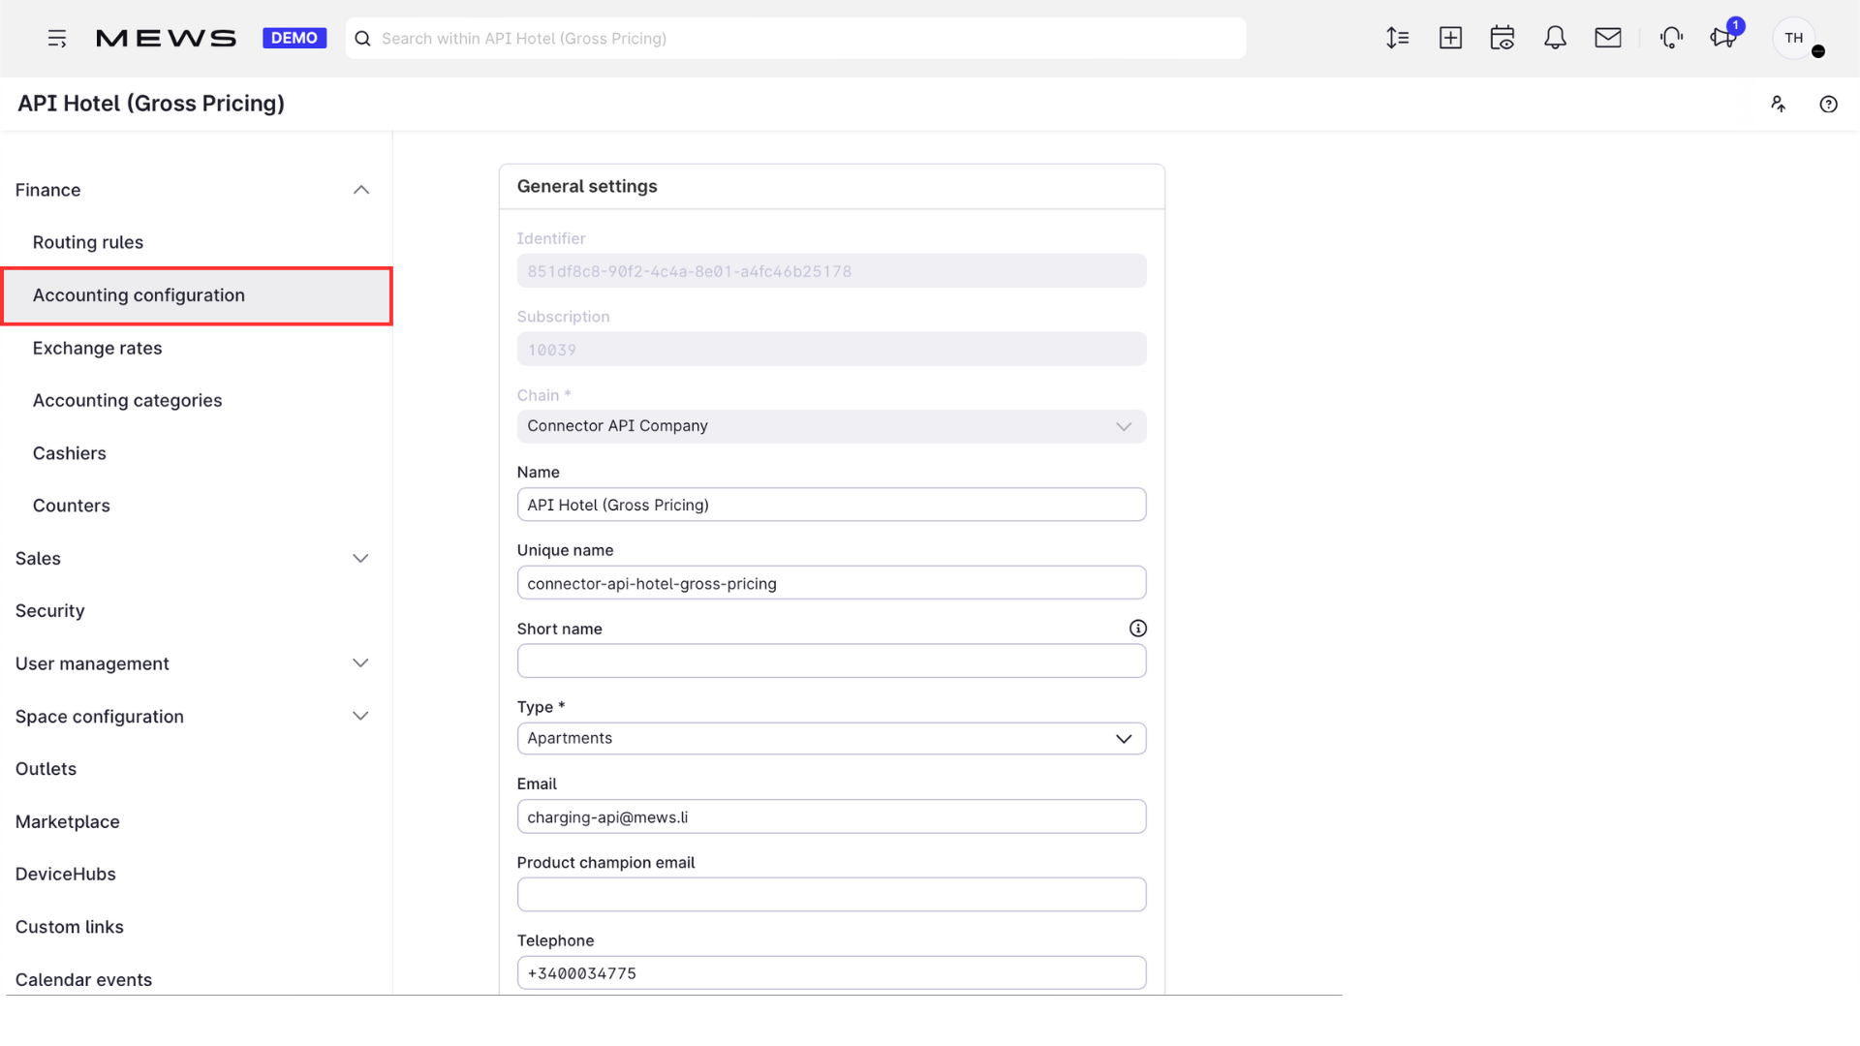1860x1046 pixels.
Task: Open the Chain dropdown
Action: 831,426
